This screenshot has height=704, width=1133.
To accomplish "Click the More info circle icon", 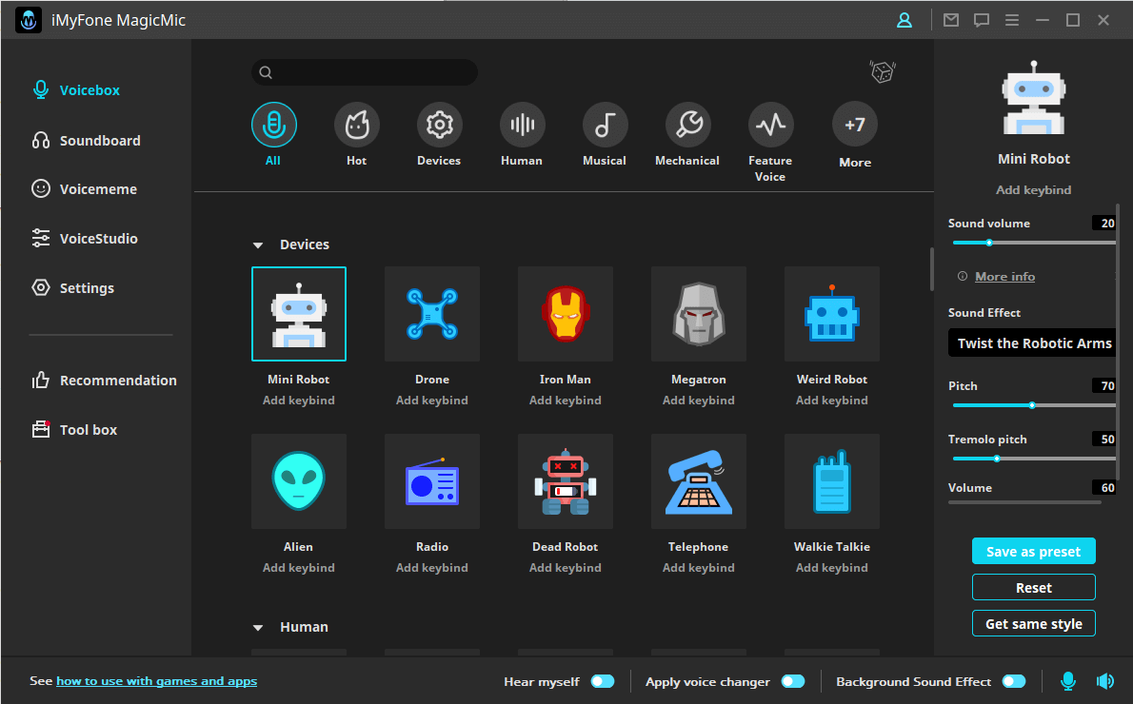I will click(963, 276).
